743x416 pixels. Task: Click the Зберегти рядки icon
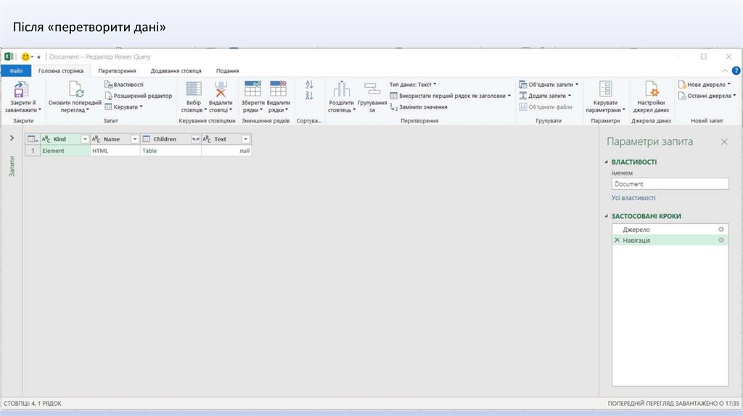(x=253, y=89)
